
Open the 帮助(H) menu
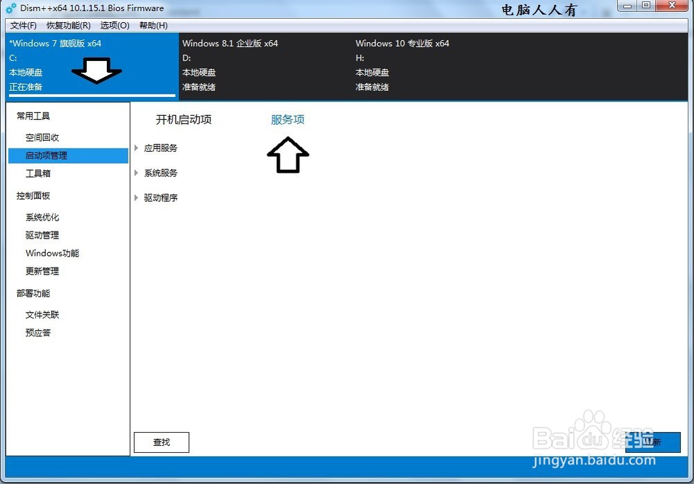[x=153, y=25]
